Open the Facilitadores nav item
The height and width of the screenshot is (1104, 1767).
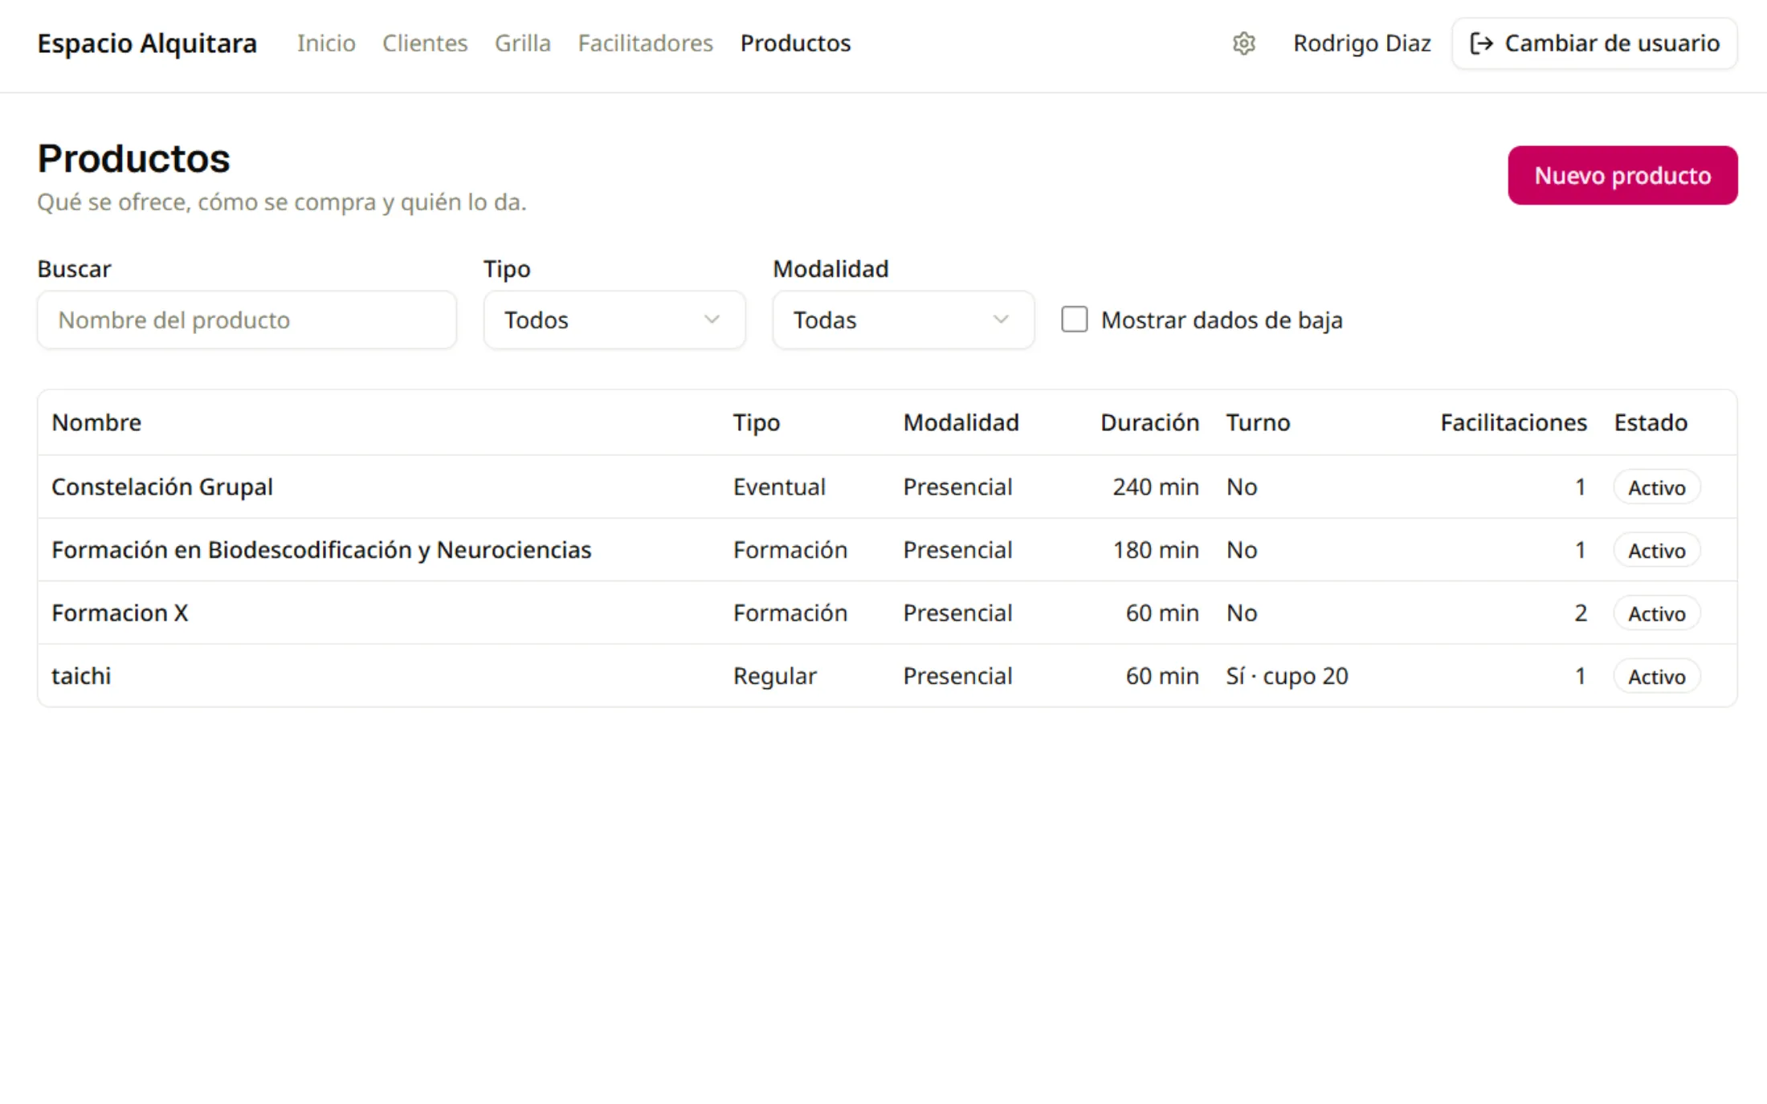(646, 43)
